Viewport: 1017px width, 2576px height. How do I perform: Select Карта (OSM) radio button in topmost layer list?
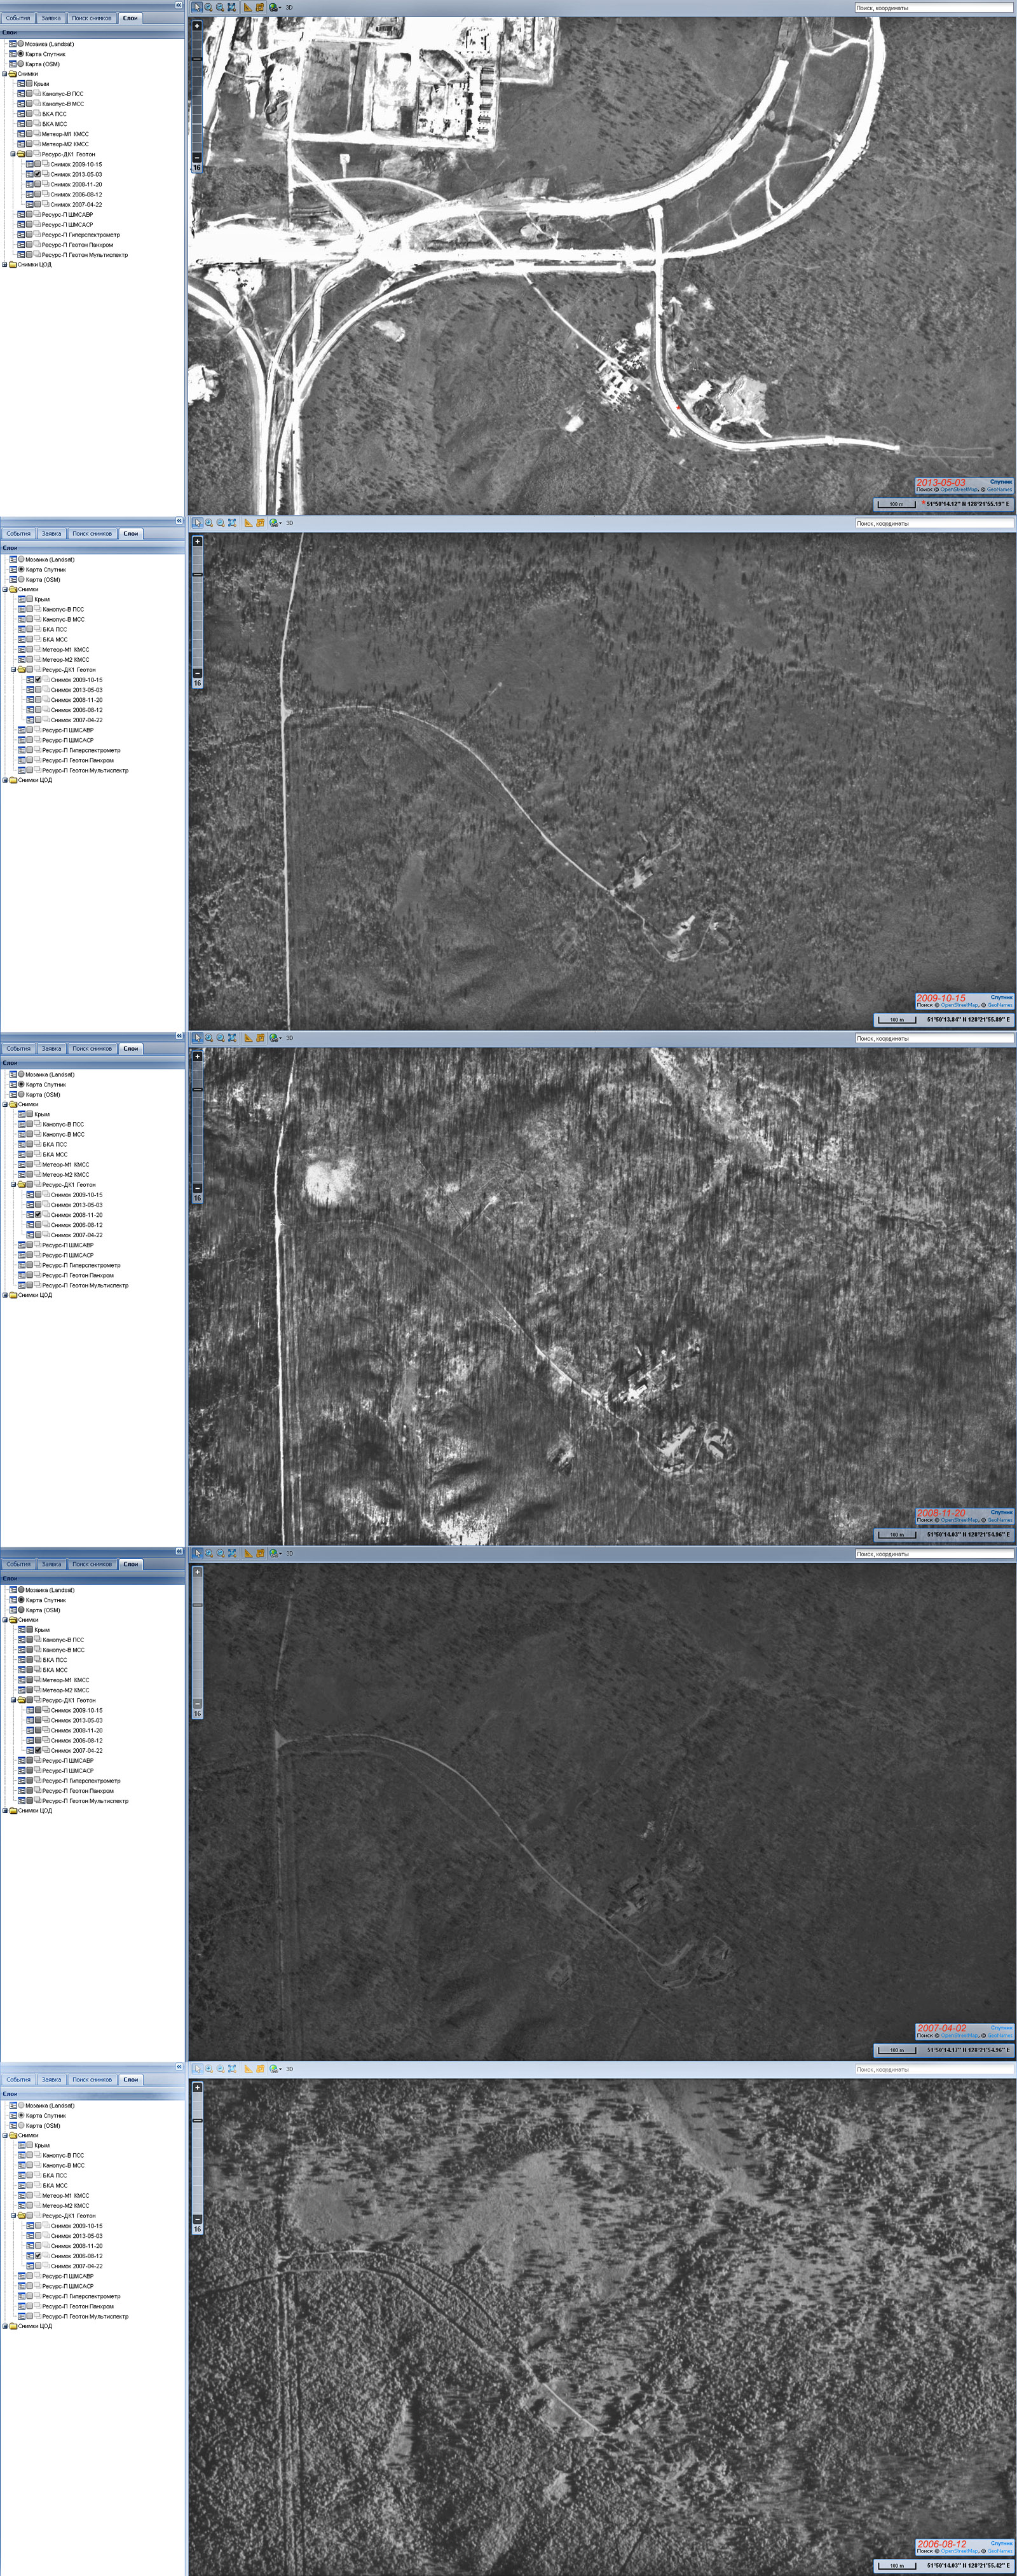[x=21, y=64]
